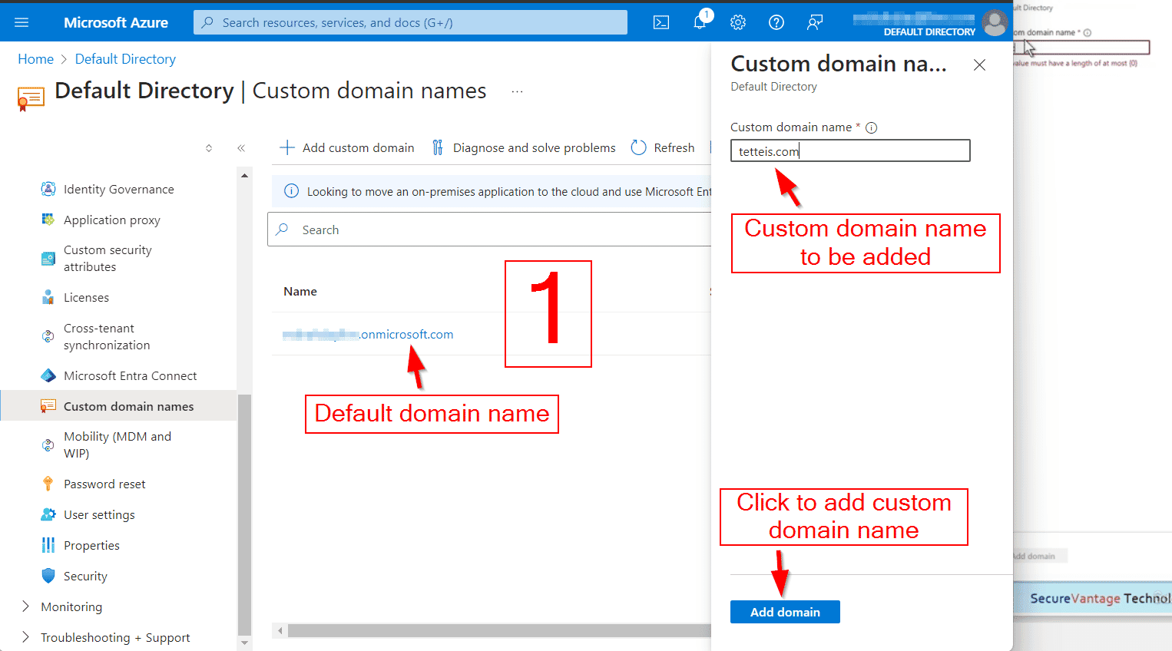This screenshot has height=651, width=1172.
Task: Click the sidebar vertical scrollbar
Action: (x=244, y=514)
